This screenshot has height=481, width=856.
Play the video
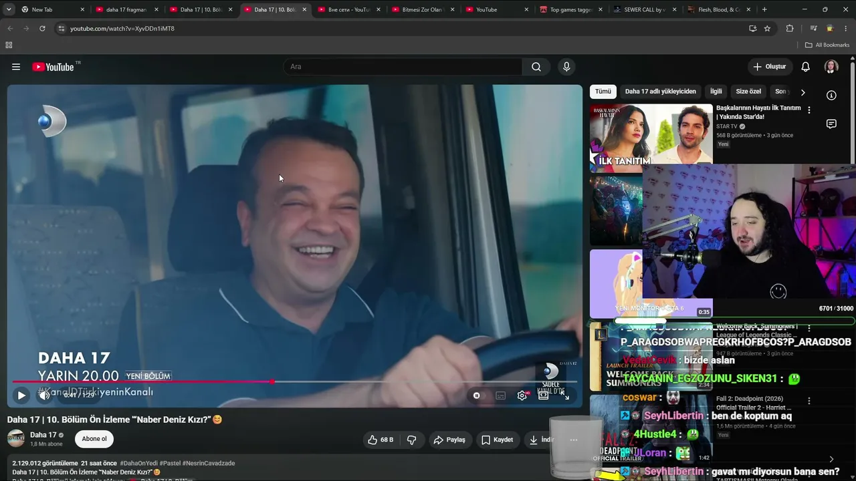point(21,395)
